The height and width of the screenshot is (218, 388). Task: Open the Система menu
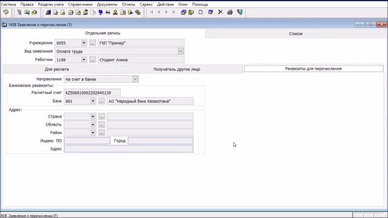click(x=8, y=4)
